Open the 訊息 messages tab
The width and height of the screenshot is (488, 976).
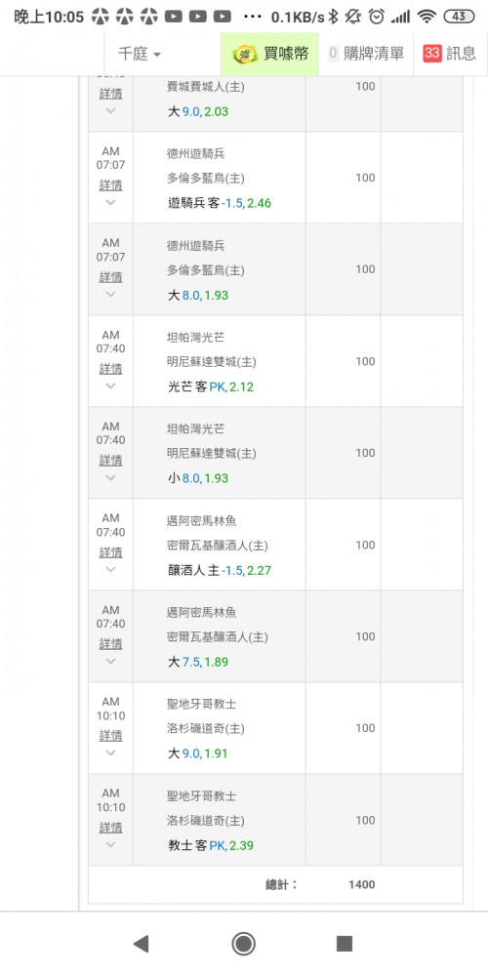click(x=449, y=54)
